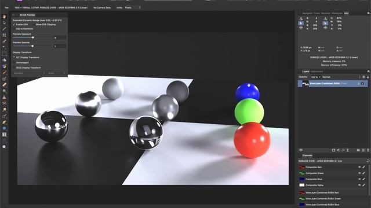Select the Paint Brush tool
The height and width of the screenshot is (208, 371).
(4, 73)
